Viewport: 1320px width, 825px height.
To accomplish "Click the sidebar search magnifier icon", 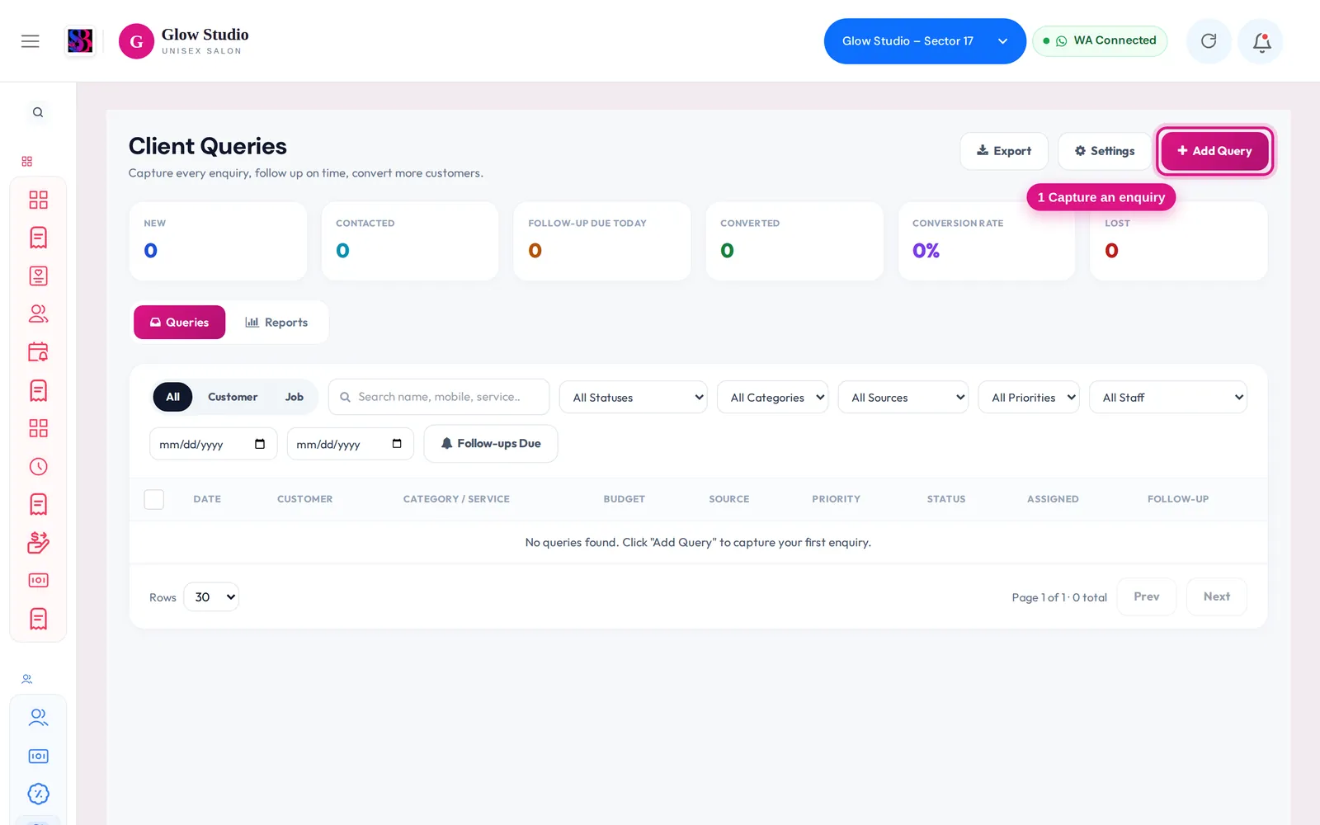I will coord(38,112).
